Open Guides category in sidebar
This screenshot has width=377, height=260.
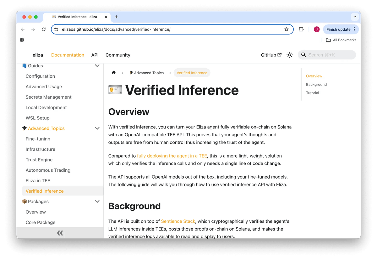point(35,66)
